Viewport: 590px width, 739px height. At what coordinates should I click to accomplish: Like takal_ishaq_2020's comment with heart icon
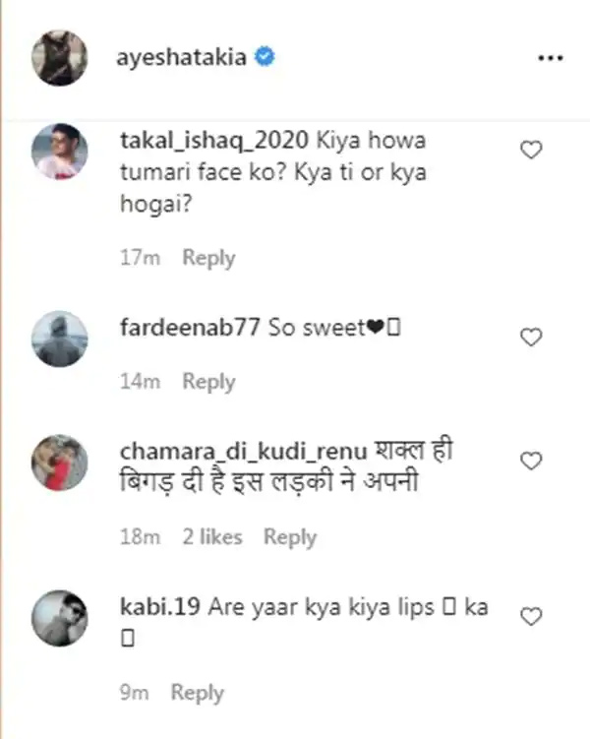click(531, 150)
